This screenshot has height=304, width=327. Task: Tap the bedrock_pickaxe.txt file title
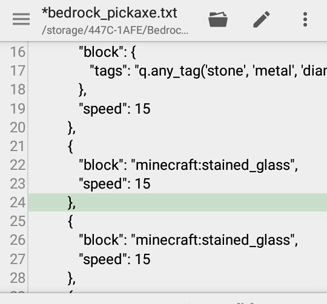109,13
